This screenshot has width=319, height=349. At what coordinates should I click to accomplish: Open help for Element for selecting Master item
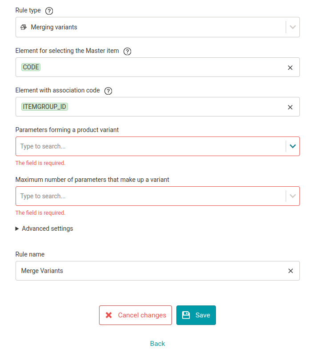[x=127, y=51]
